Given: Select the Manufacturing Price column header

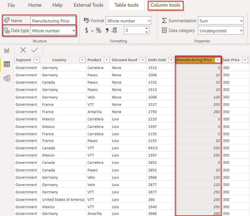Looking at the screenshot, I should tap(194, 60).
